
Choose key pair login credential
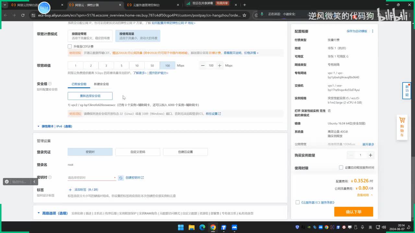(90, 152)
